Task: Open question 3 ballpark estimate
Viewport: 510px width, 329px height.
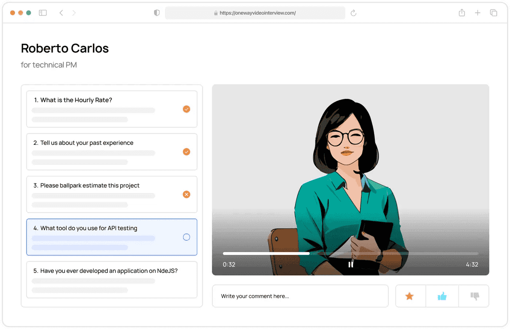Action: (x=111, y=194)
